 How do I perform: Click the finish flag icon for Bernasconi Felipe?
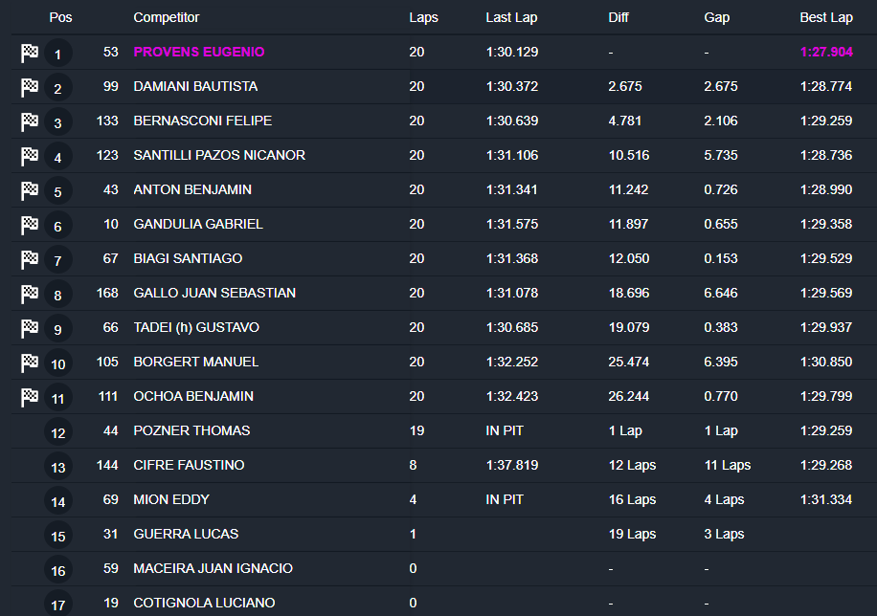click(30, 121)
